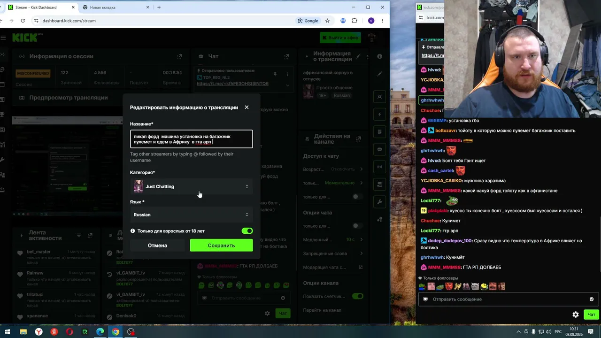Toggle the Показать счетчик switch
This screenshot has height=338, width=601.
coord(358,296)
